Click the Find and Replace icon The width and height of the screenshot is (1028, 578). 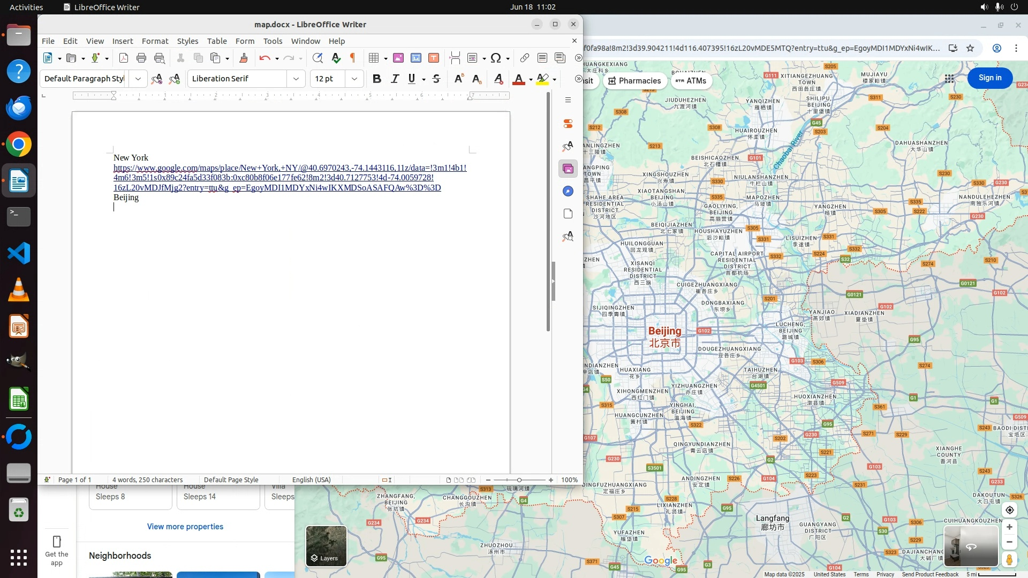pyautogui.click(x=318, y=58)
